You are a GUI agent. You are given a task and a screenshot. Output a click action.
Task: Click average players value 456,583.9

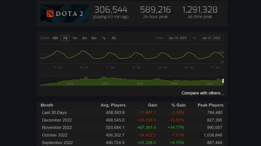115,113
